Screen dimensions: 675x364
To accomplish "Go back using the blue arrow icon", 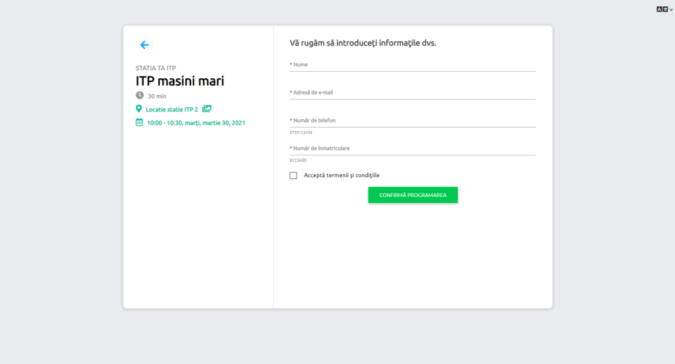I will (x=144, y=45).
